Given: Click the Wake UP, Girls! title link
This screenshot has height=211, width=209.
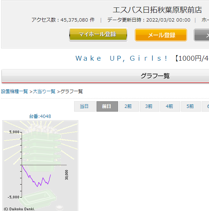Looking at the screenshot, I should coord(121,58).
